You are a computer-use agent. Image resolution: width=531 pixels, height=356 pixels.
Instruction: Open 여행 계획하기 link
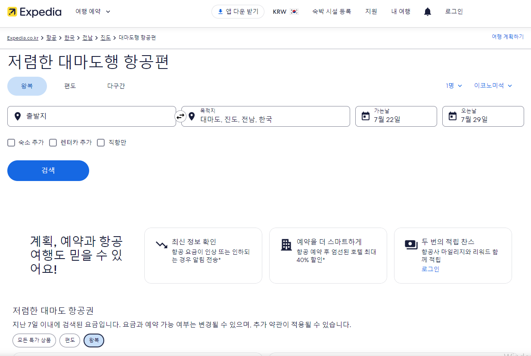[508, 37]
